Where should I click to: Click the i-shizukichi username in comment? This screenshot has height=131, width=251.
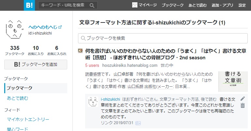point(110,99)
